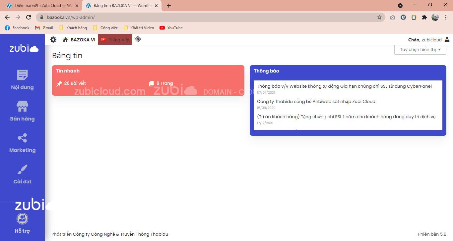Bookmark this page with the star icon
This screenshot has height=241, width=453.
(379, 17)
